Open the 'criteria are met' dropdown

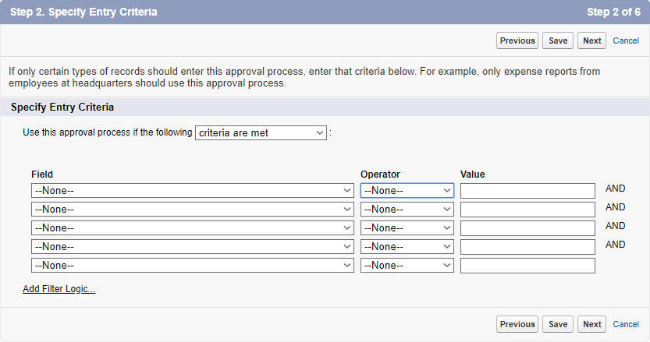click(x=261, y=133)
